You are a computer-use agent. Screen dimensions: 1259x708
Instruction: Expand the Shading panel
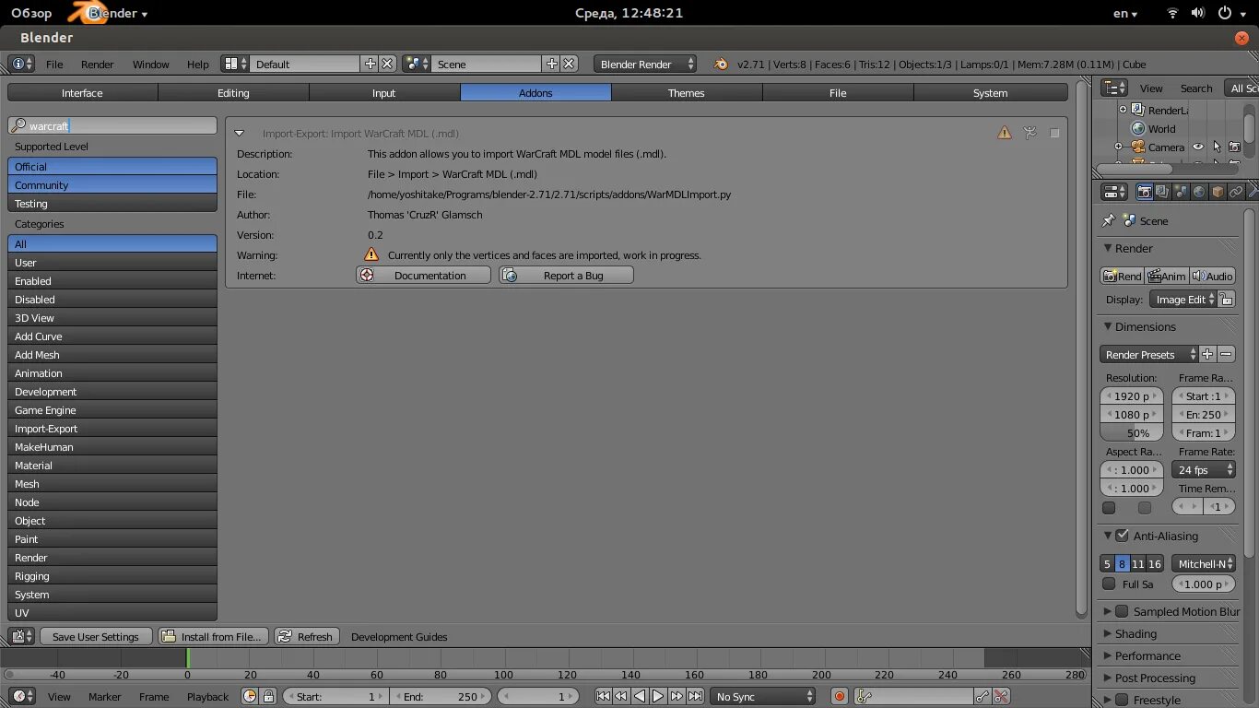(1108, 633)
